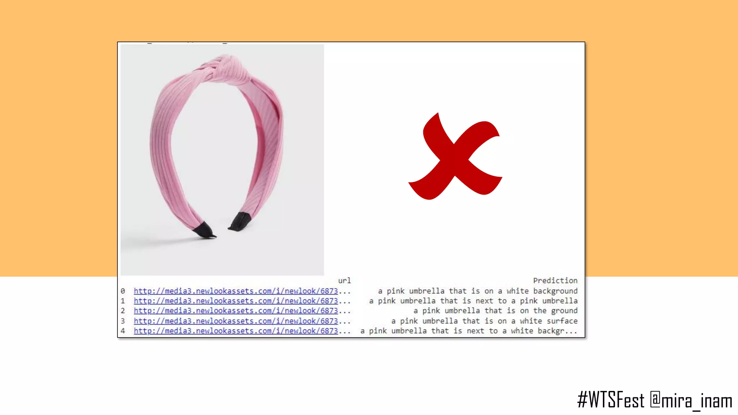This screenshot has width=738, height=415.
Task: Click prediction 'next to a pink umbrella'
Action: pyautogui.click(x=473, y=301)
